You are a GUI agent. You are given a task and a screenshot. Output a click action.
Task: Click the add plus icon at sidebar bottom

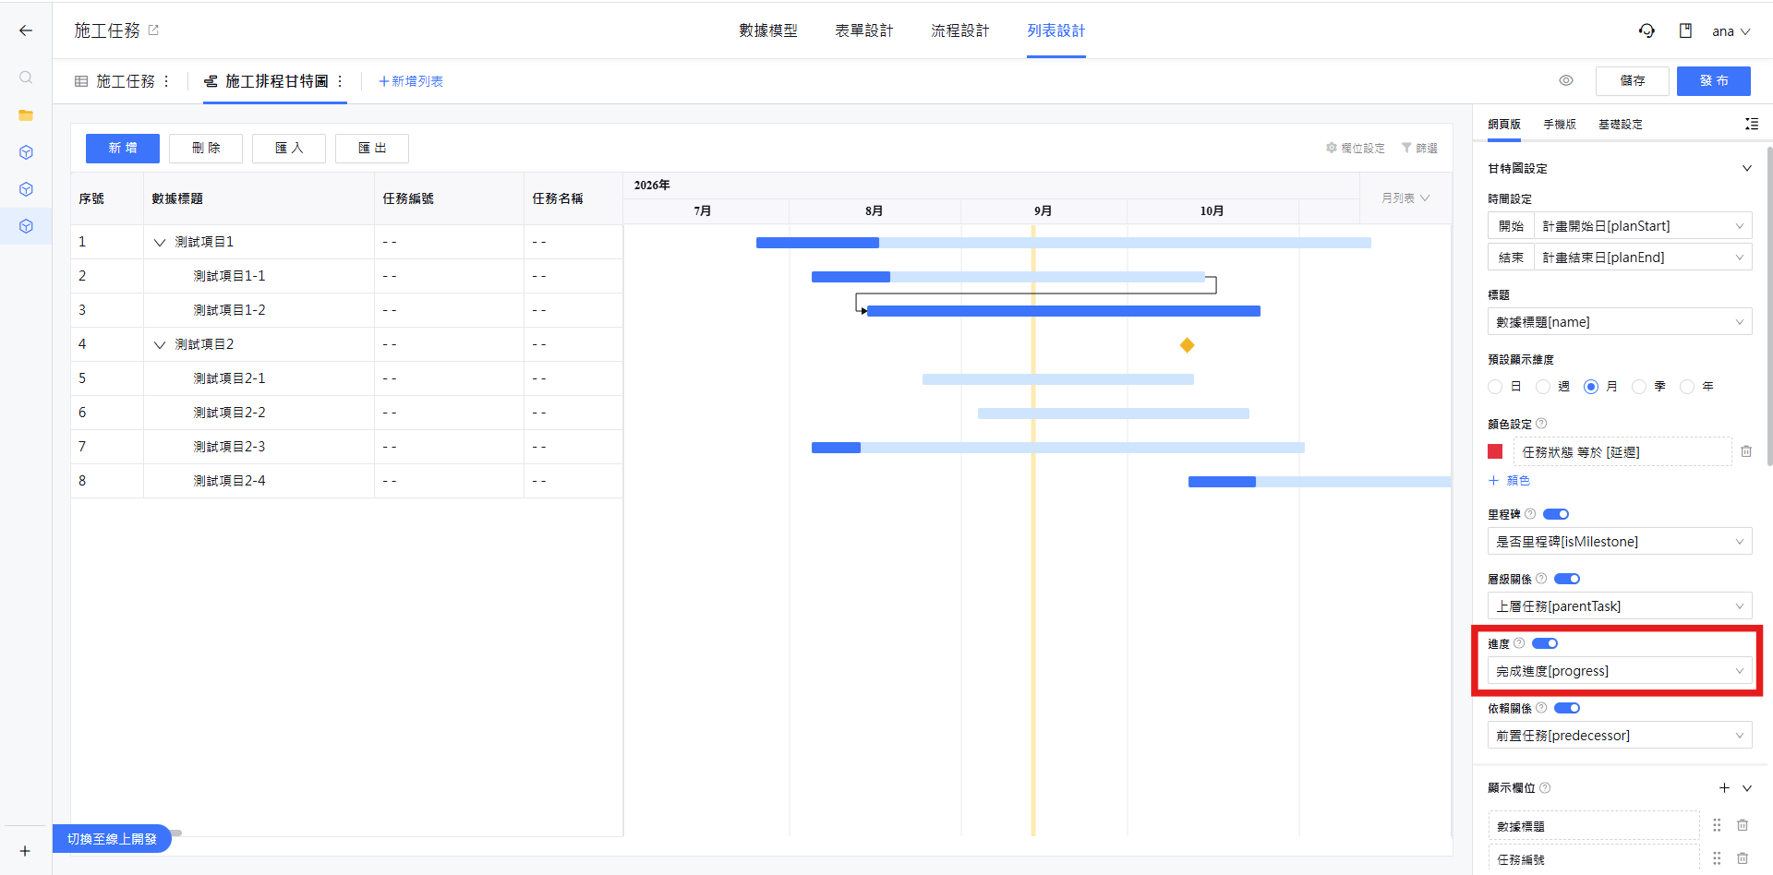[x=25, y=851]
